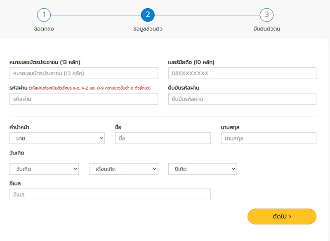Click the ยืนยันรหัสผ่าน confirm password field

click(x=242, y=99)
